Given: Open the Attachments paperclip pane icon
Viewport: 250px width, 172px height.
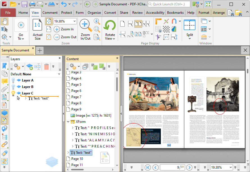Looking at the screenshot, I should coord(4,89).
